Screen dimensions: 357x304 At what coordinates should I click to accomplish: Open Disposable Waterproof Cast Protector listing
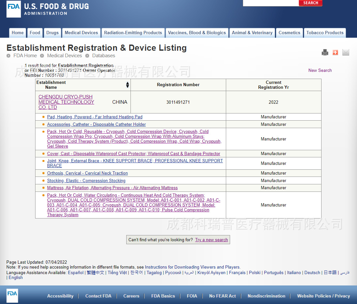(x=134, y=153)
